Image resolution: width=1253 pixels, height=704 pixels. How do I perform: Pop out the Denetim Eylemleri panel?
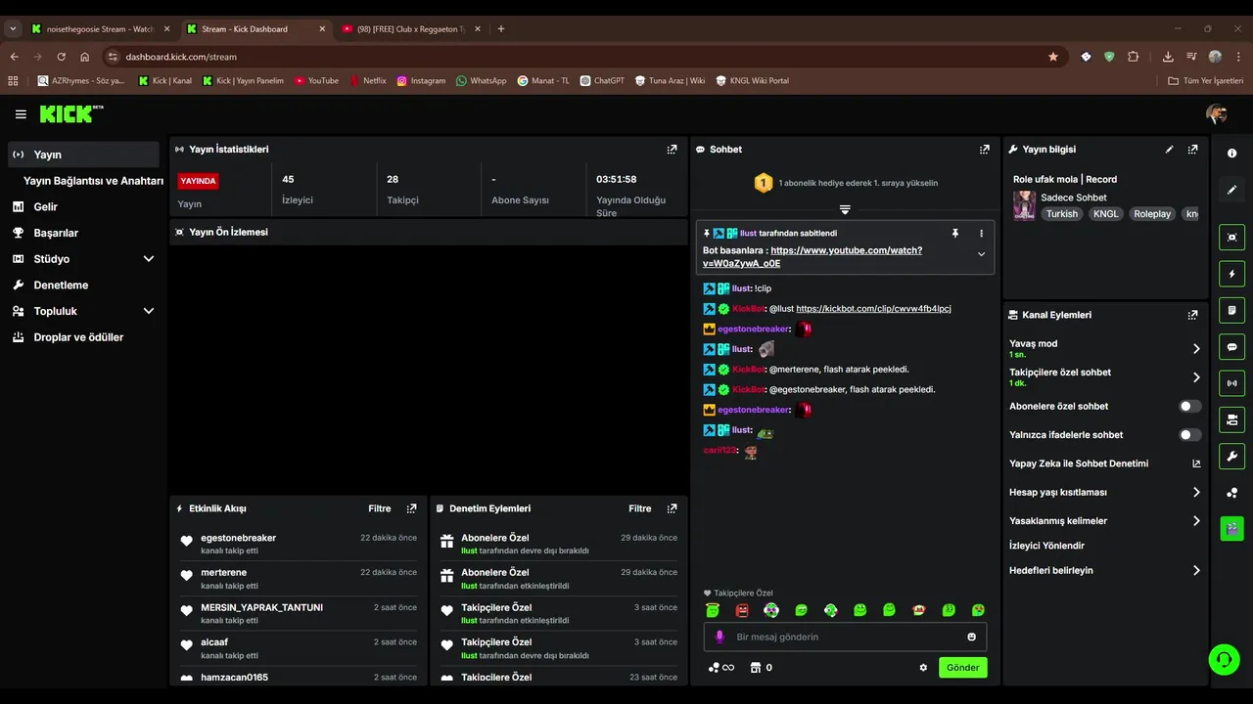672,508
